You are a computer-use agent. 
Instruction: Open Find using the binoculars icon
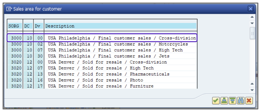[241, 101]
